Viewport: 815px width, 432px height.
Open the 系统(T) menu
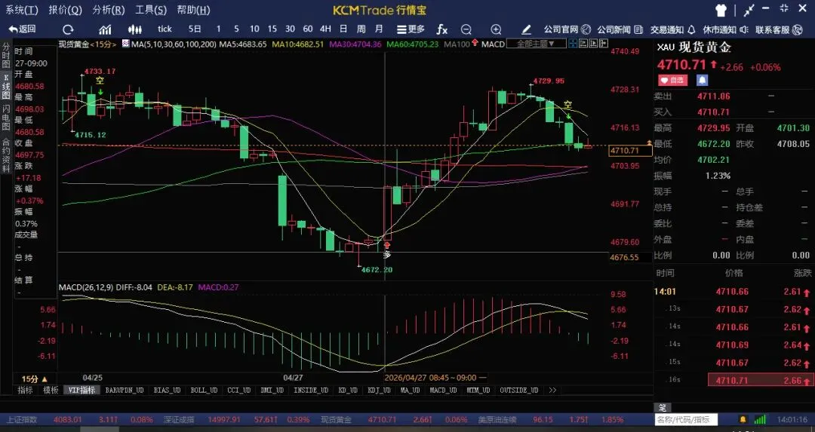[22, 10]
